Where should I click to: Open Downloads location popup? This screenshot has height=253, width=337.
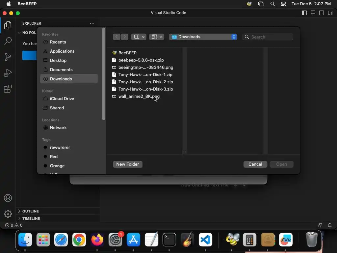click(x=203, y=37)
